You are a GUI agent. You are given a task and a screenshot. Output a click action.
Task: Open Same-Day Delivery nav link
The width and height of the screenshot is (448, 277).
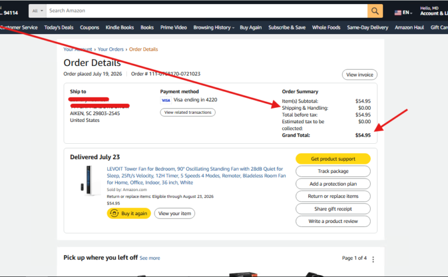tap(367, 28)
